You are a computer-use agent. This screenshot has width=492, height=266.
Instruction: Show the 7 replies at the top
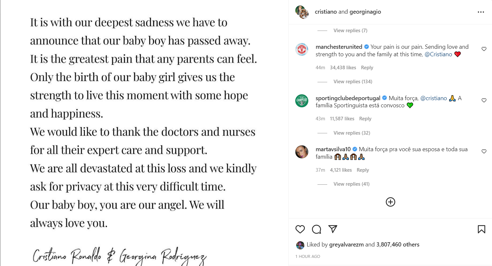[x=350, y=31]
